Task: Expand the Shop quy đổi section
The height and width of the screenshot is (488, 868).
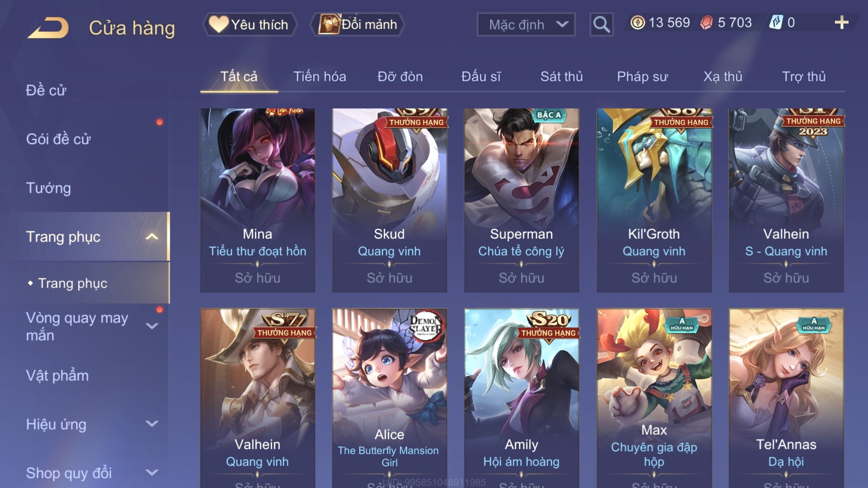Action: (x=152, y=472)
